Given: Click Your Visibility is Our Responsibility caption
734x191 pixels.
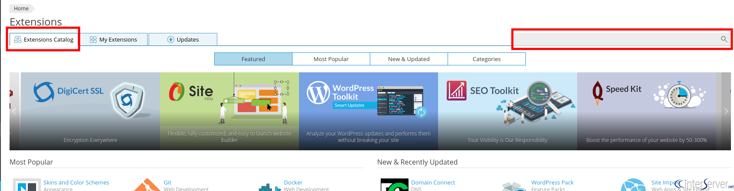Looking at the screenshot, I should (x=508, y=140).
